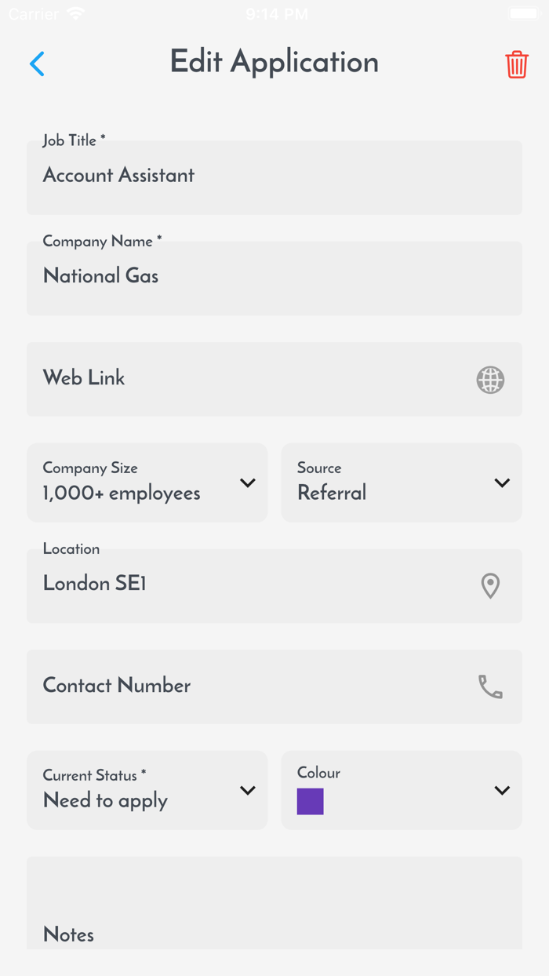Tap the Referral source value
This screenshot has height=976, width=549.
(x=332, y=493)
